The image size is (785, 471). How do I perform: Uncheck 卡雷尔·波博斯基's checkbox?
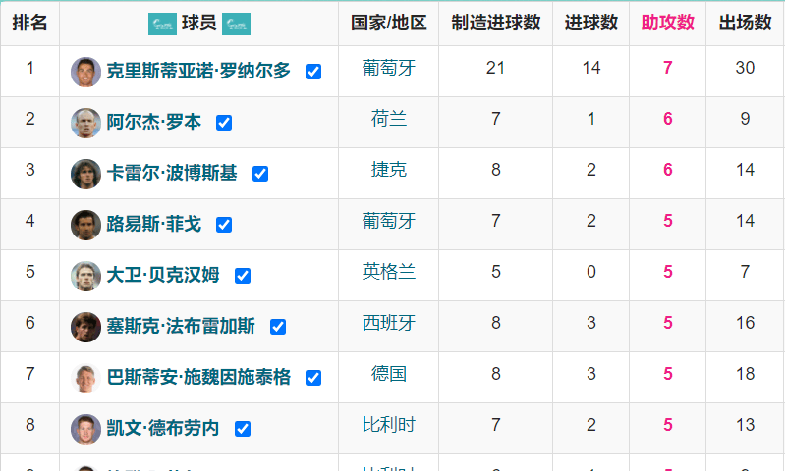point(260,174)
